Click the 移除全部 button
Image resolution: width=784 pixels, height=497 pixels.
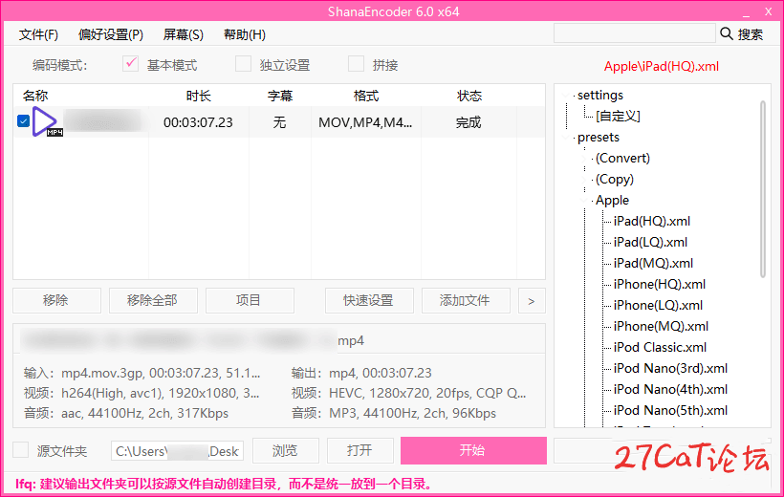[153, 300]
